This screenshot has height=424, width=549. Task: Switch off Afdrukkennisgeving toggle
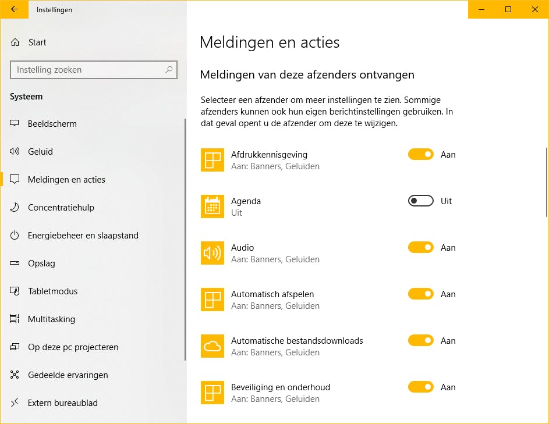(x=420, y=155)
